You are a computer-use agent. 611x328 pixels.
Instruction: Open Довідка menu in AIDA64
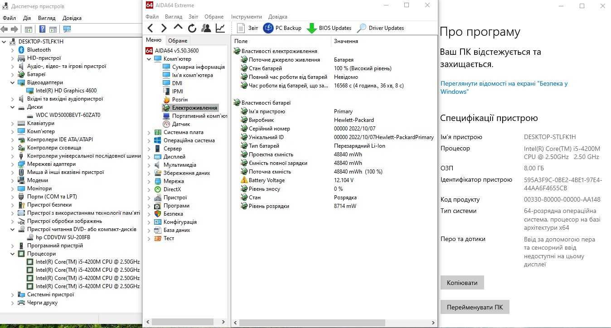(x=278, y=17)
